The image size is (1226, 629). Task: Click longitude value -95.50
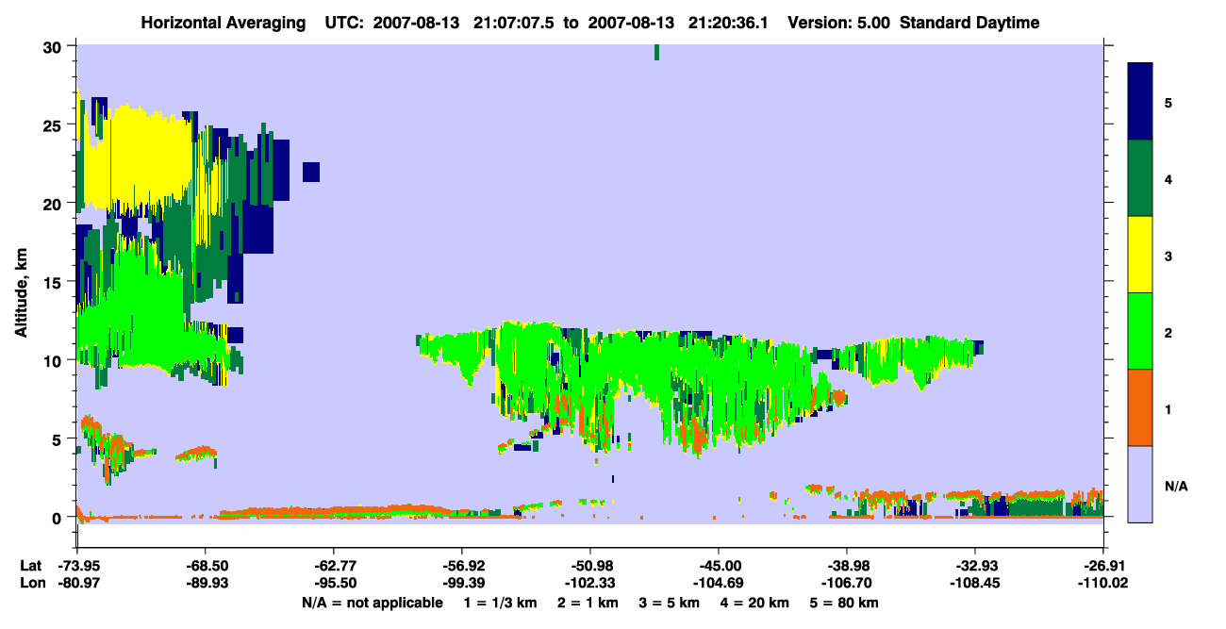pyautogui.click(x=333, y=584)
